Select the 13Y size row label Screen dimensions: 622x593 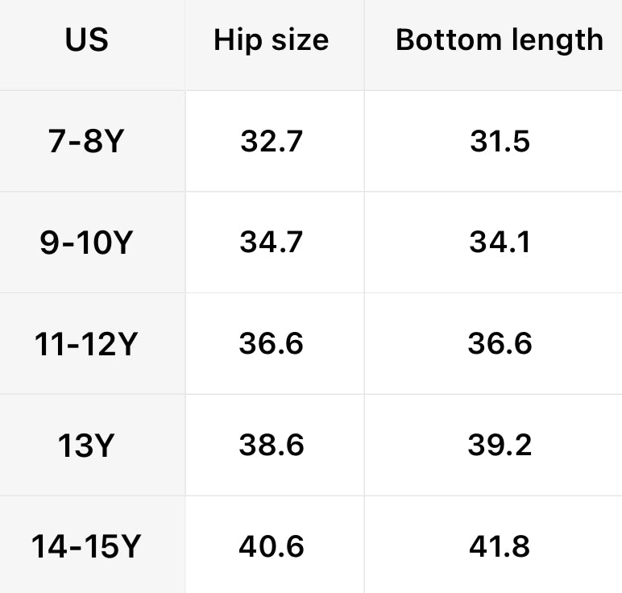(85, 446)
